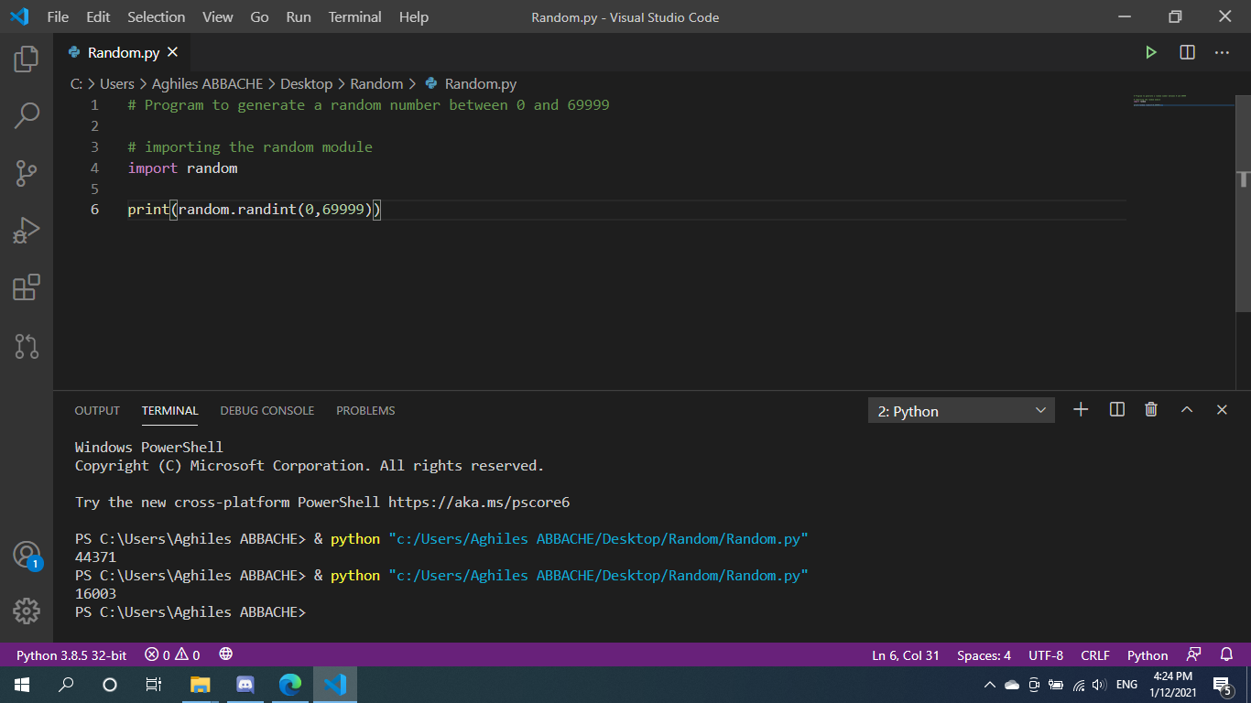Expand the 'Desktop' breadcrumb segment
Screen dimensions: 1251x703
pyautogui.click(x=306, y=83)
